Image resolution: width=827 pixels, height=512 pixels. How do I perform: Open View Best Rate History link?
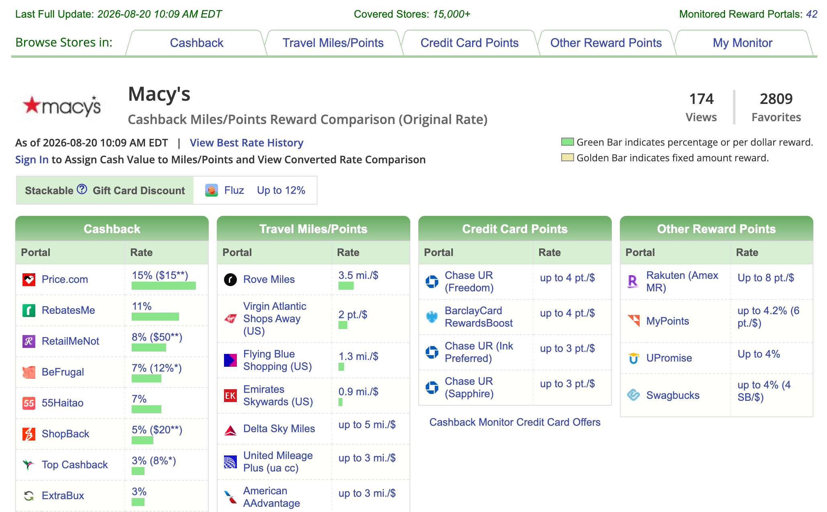(246, 143)
